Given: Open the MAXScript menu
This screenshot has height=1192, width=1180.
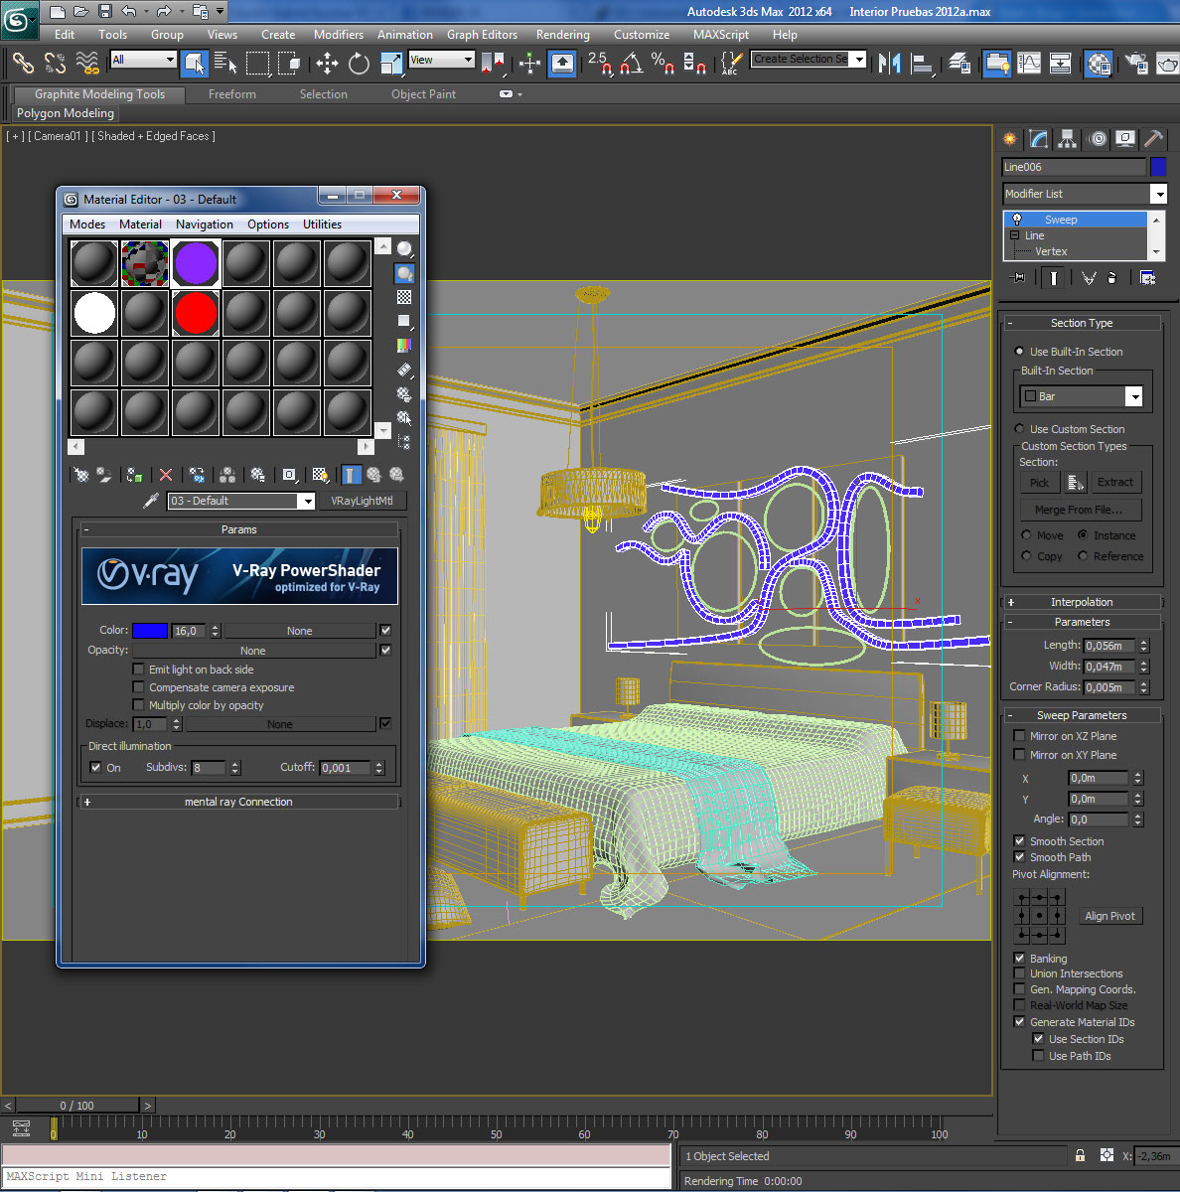Looking at the screenshot, I should point(720,34).
